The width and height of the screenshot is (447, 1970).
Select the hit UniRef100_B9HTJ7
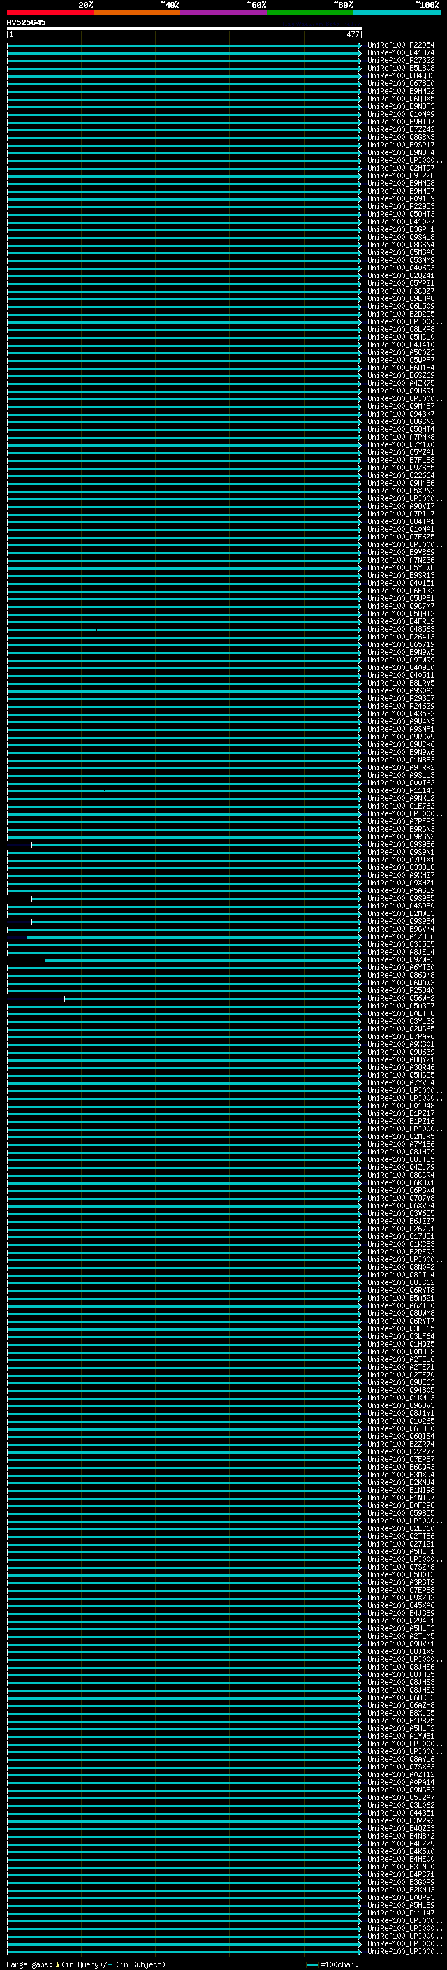[400, 122]
